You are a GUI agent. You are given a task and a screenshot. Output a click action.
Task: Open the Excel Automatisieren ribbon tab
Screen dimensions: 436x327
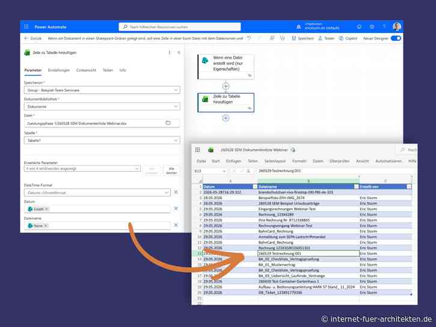click(388, 161)
